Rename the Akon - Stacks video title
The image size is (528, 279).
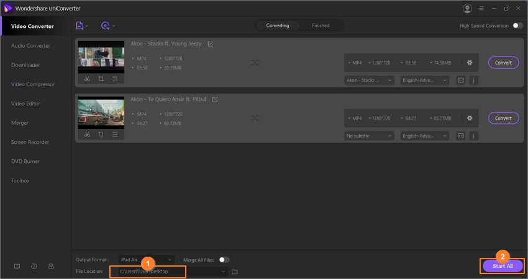coord(210,44)
